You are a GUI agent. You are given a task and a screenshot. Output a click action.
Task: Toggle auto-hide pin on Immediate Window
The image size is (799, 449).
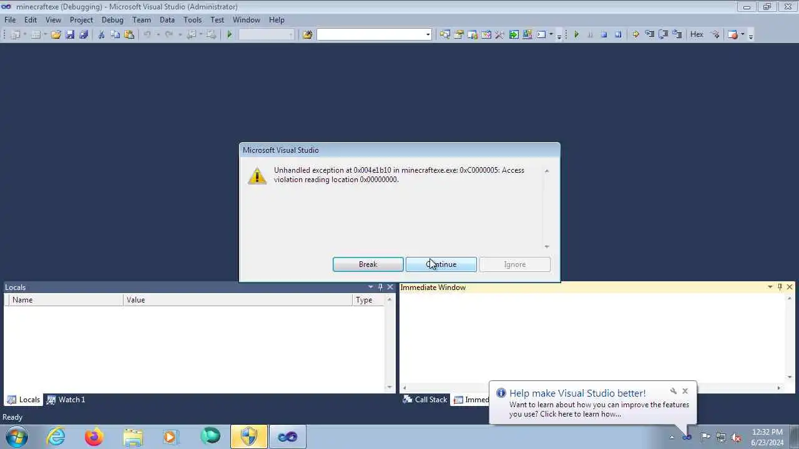[x=780, y=287]
